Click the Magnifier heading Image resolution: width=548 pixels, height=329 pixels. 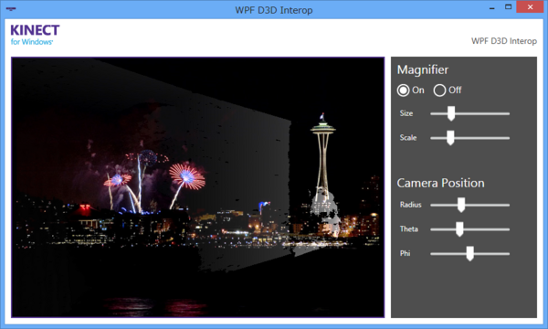(x=423, y=70)
